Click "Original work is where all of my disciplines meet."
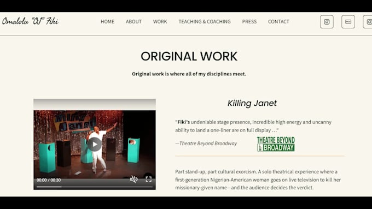372x209 pixels. 189,74
